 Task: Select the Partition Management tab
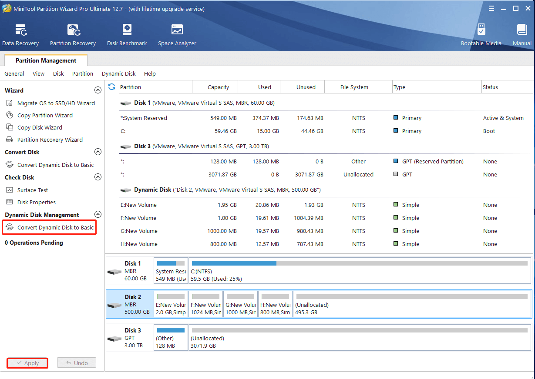pos(46,60)
